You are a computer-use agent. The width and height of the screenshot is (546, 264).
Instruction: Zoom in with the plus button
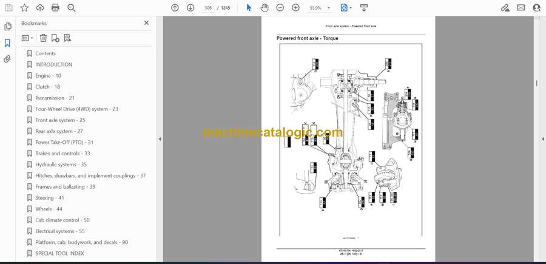pos(295,8)
